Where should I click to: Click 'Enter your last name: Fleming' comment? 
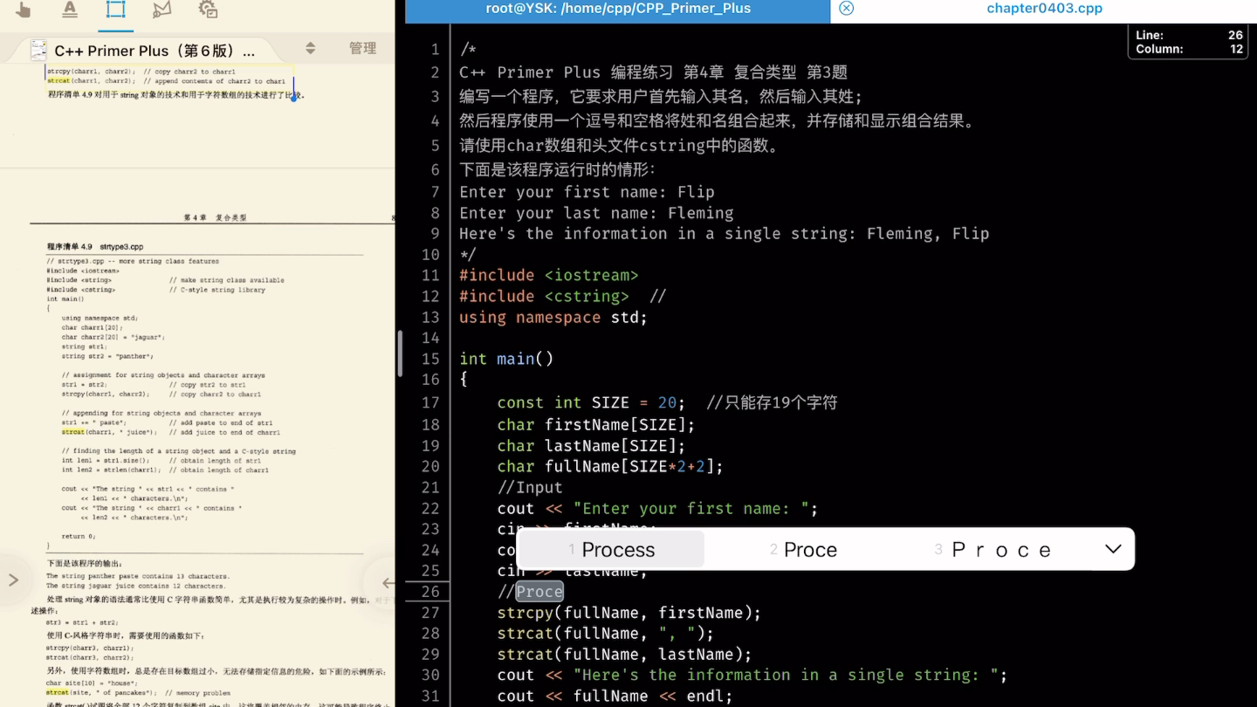pyautogui.click(x=596, y=213)
